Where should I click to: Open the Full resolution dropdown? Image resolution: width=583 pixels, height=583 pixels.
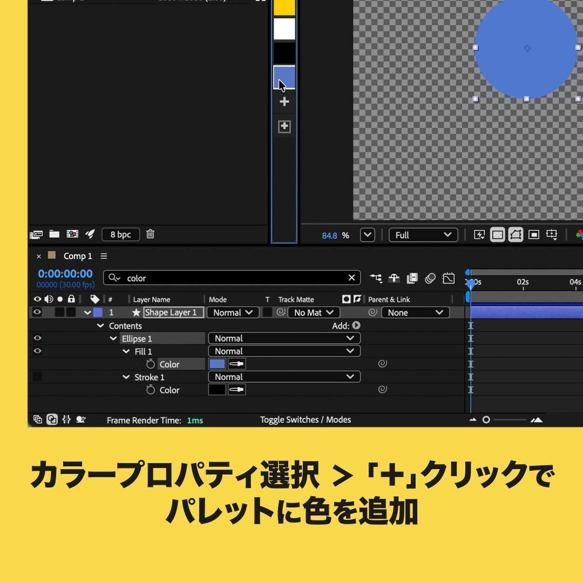pyautogui.click(x=422, y=235)
